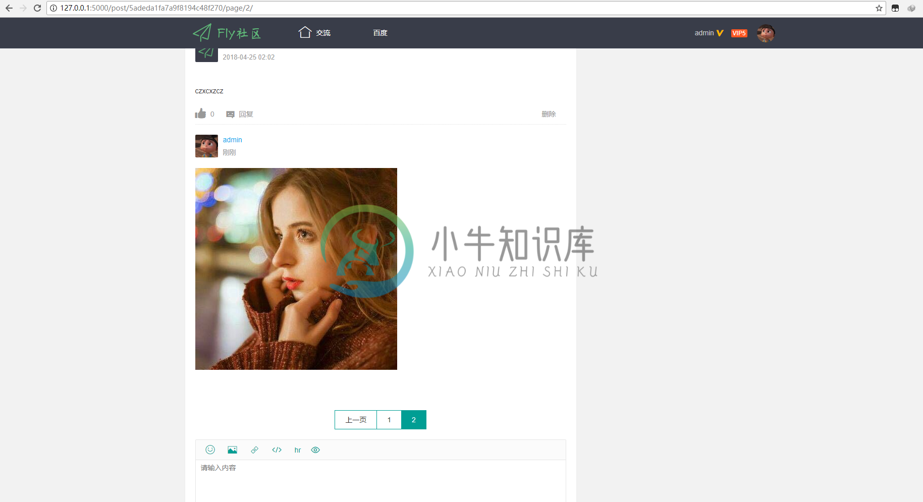Delete the comment using 删除
This screenshot has width=923, height=502.
click(549, 114)
